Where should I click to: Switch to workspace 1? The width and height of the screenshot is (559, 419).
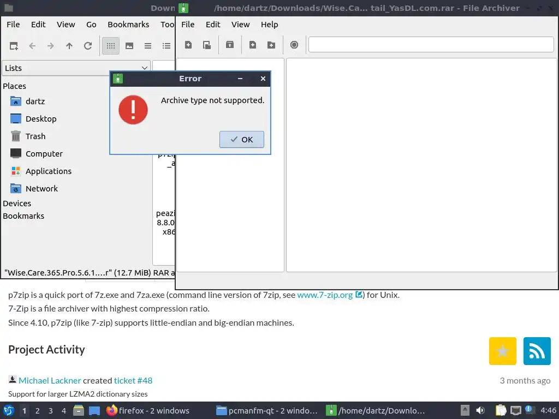pyautogui.click(x=24, y=410)
